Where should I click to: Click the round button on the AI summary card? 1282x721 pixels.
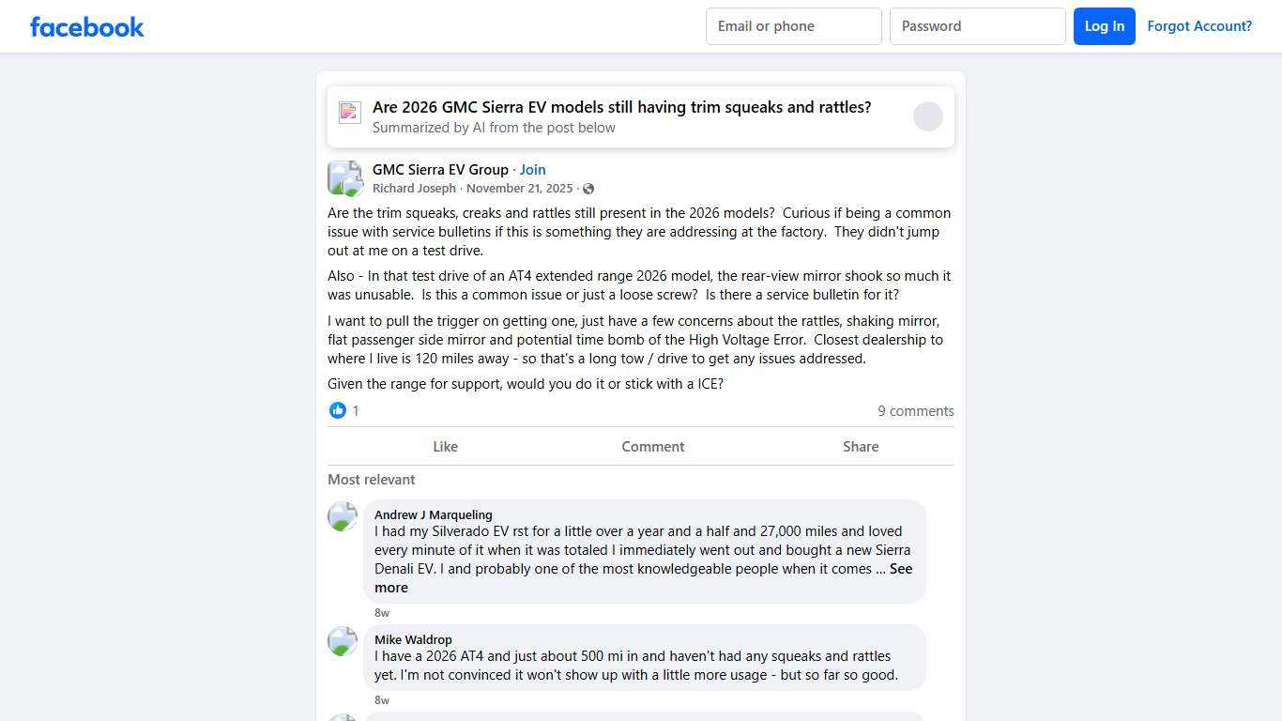tap(927, 116)
